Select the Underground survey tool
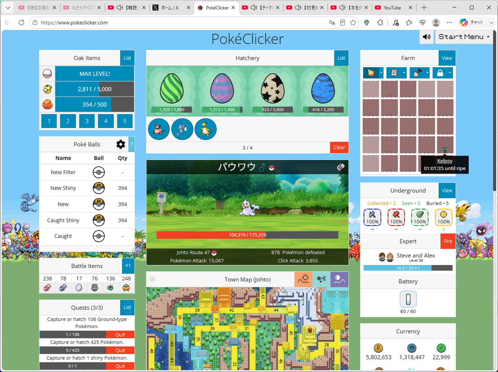The width and height of the screenshot is (498, 372). click(x=443, y=217)
